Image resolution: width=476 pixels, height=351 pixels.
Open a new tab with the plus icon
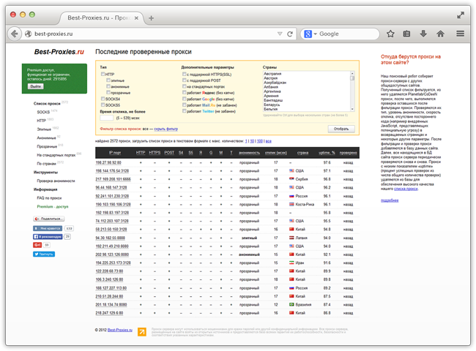[151, 18]
